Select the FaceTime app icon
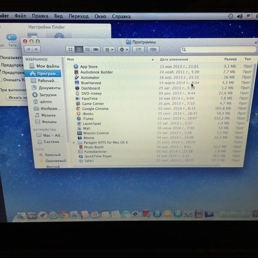258x258 pixels. (77, 98)
